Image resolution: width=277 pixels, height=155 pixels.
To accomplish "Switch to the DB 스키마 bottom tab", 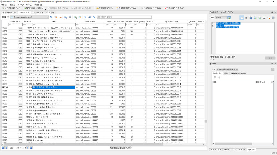I will (x=239, y=149).
